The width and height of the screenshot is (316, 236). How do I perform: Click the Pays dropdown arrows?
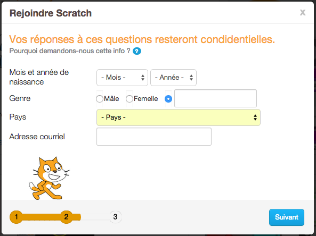click(x=255, y=117)
